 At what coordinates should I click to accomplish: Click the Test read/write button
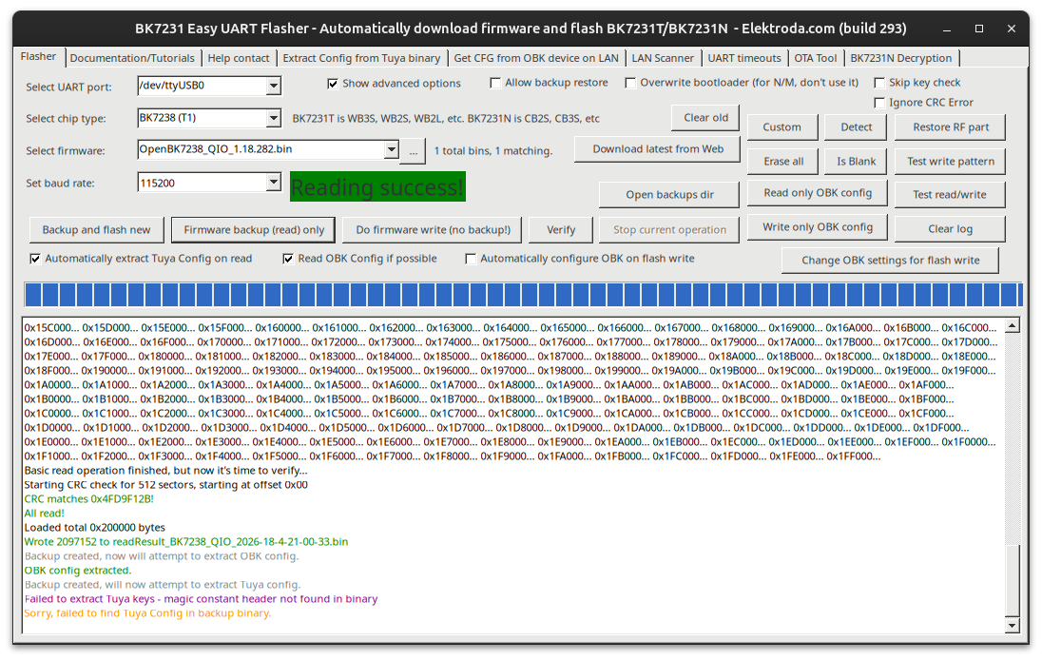tap(949, 195)
